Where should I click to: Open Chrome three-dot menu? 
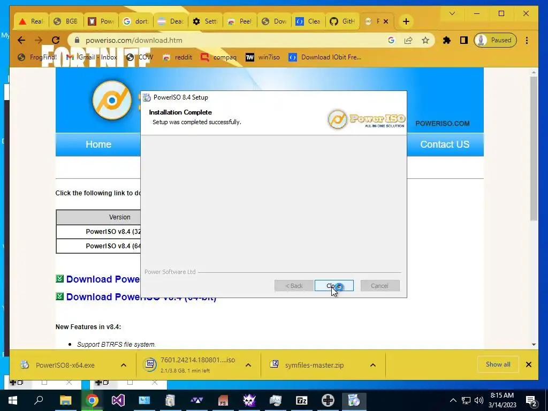(x=527, y=40)
